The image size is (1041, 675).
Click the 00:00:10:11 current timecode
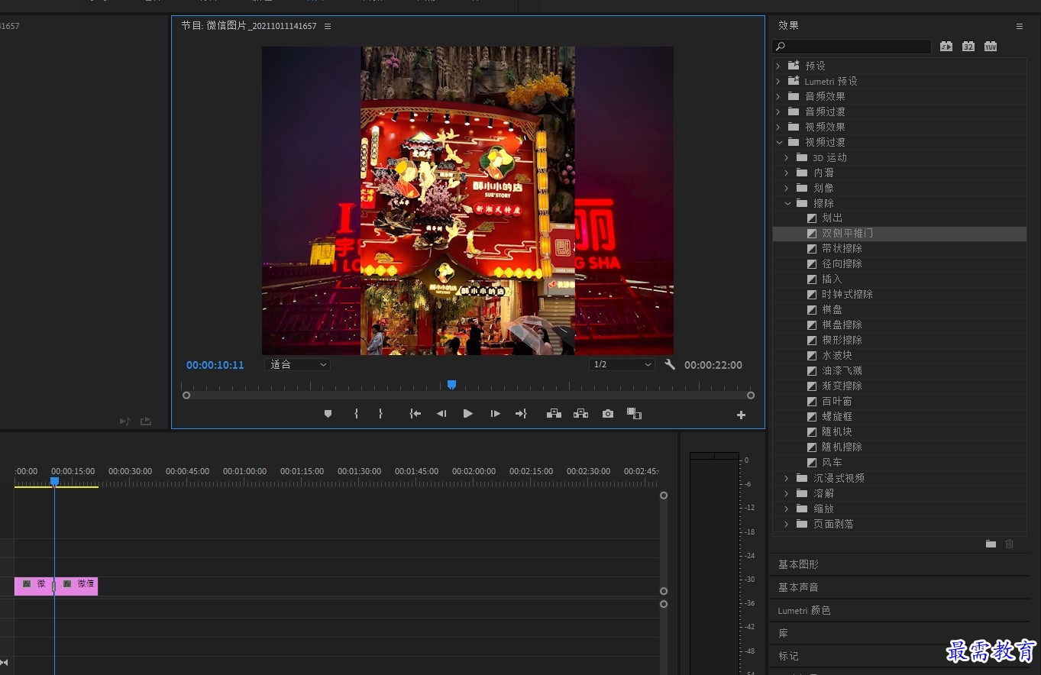pyautogui.click(x=215, y=365)
